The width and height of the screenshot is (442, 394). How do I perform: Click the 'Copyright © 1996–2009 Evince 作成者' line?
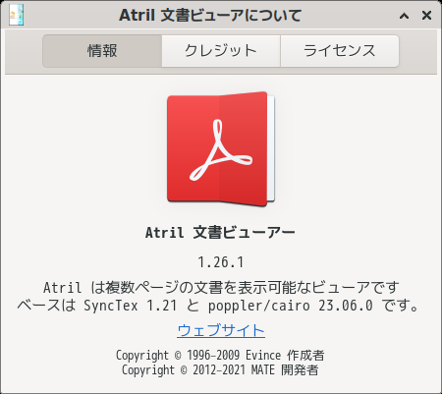pos(220,355)
